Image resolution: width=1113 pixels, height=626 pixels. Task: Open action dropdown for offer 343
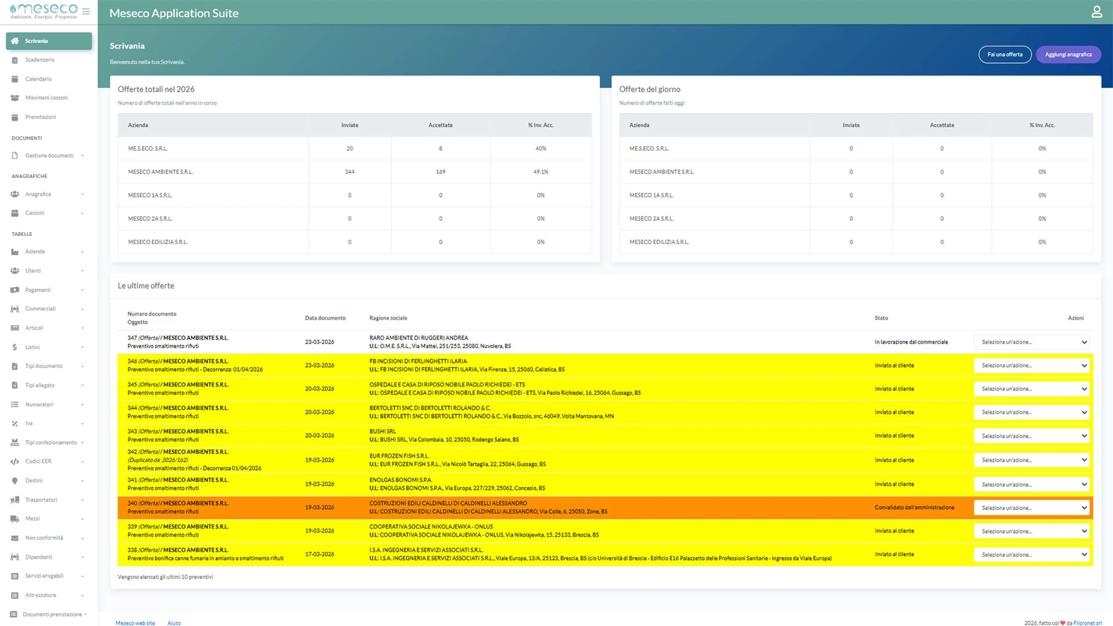(1032, 436)
